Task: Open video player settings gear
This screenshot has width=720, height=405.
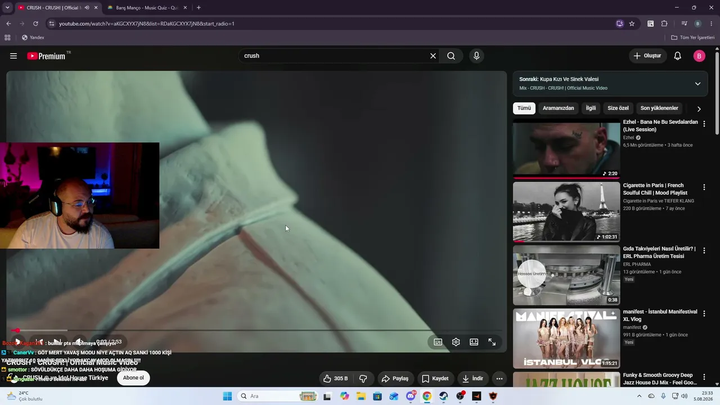Action: tap(456, 342)
